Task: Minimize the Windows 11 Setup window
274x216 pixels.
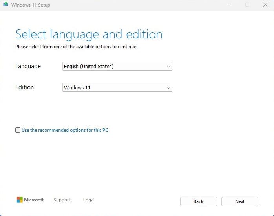Action: tap(229, 5)
